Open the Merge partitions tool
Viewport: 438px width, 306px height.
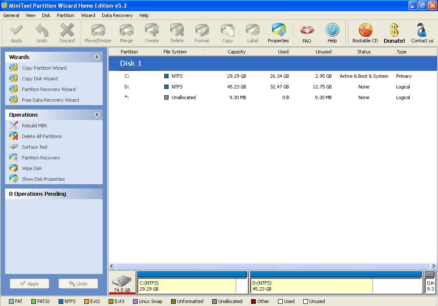[x=126, y=33]
